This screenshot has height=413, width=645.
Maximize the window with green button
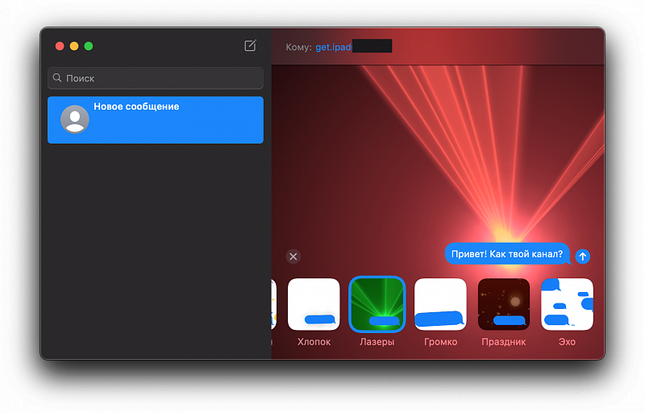(x=89, y=46)
